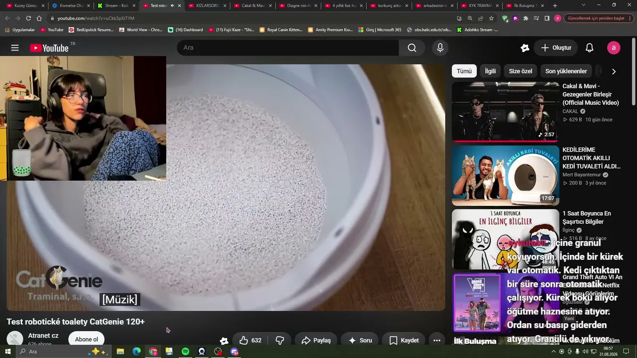
Task: Open the media controls icon in the toolbar
Action: click(536, 18)
